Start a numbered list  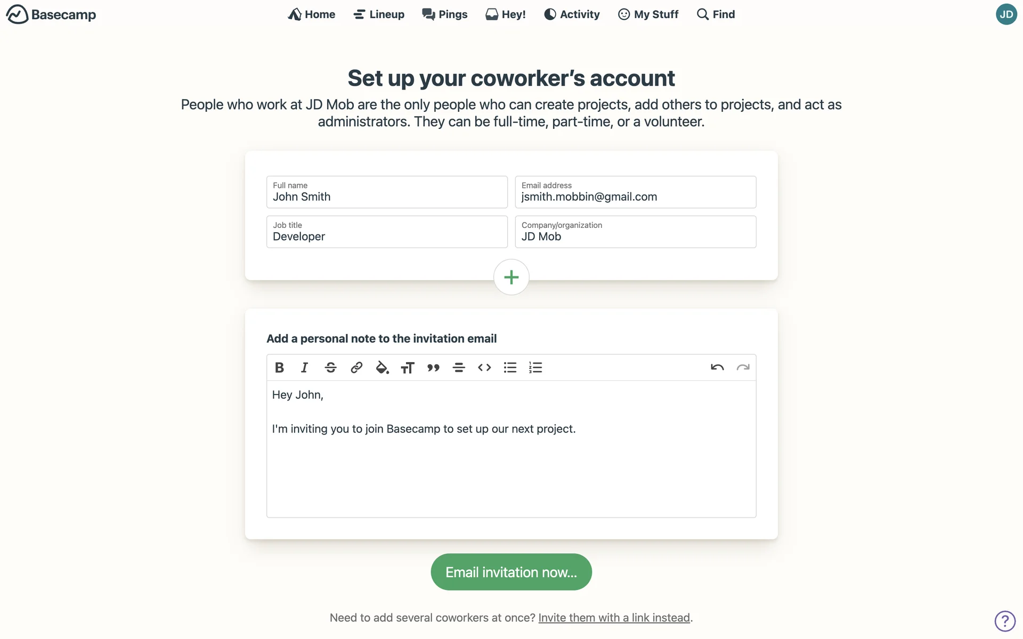pyautogui.click(x=535, y=367)
